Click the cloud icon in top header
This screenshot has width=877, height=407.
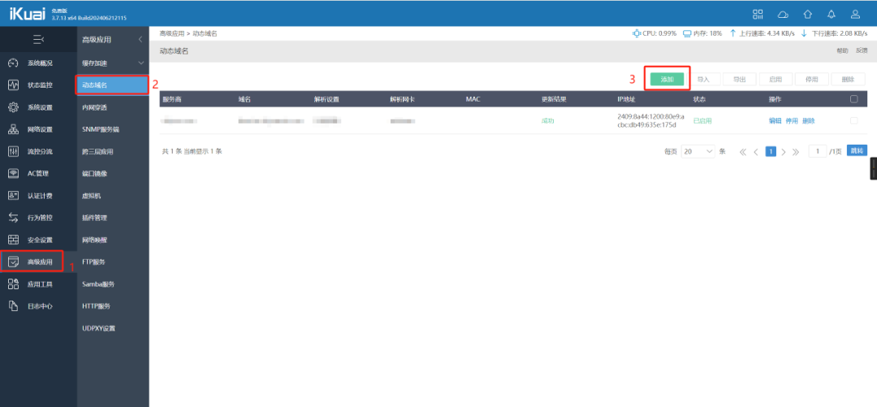(783, 14)
